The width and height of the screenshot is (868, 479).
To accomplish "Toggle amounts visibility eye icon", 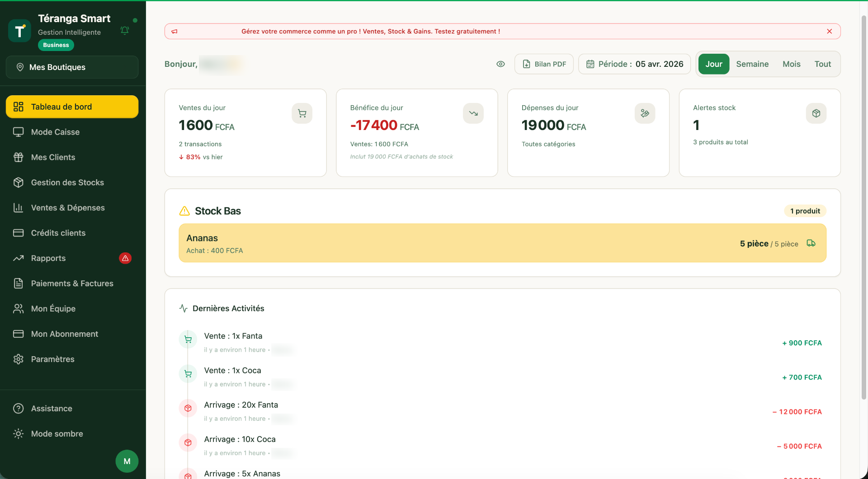I will point(500,64).
